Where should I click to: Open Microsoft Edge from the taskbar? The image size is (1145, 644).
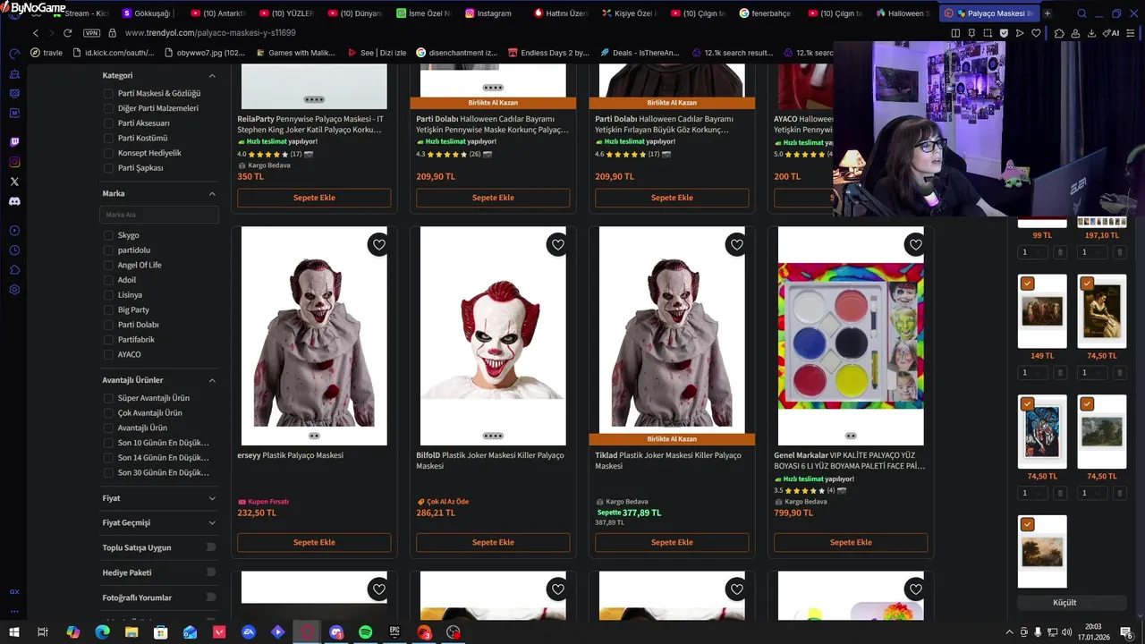point(102,631)
